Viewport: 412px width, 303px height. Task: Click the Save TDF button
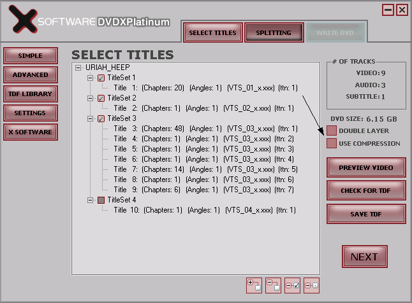tap(366, 214)
